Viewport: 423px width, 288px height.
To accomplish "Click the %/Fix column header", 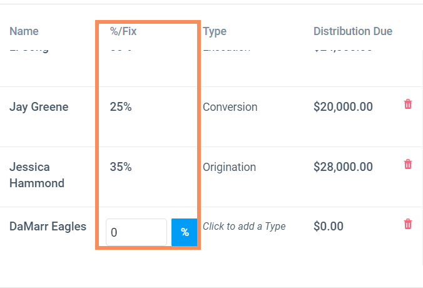I will 123,31.
